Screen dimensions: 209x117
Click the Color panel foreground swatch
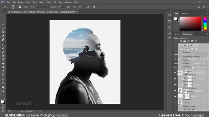point(175,19)
